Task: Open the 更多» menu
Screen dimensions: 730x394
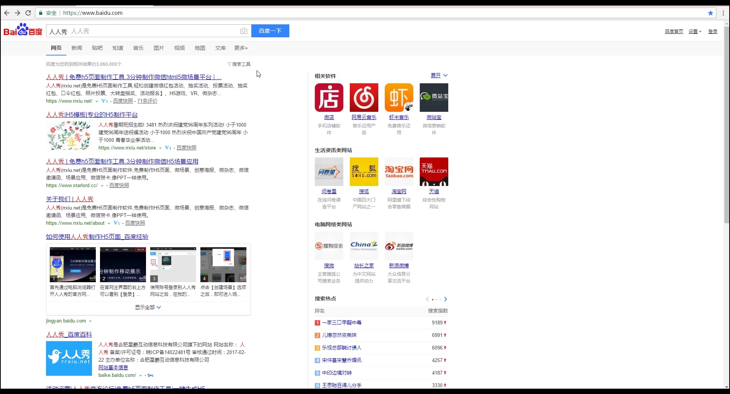Action: [241, 48]
